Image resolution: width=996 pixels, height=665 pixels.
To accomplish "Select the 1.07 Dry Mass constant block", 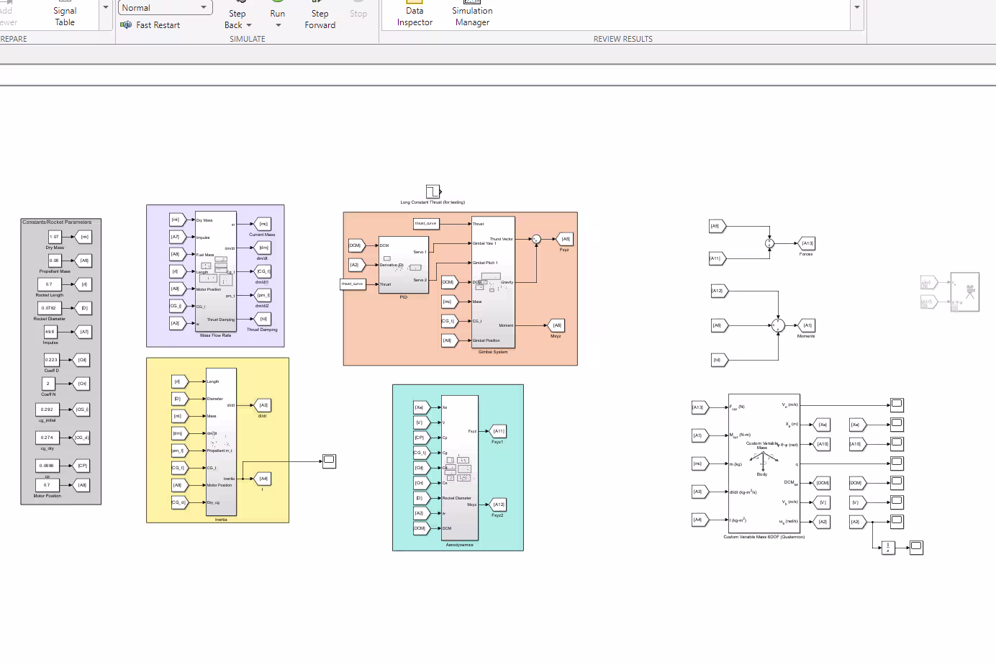I will pyautogui.click(x=55, y=237).
